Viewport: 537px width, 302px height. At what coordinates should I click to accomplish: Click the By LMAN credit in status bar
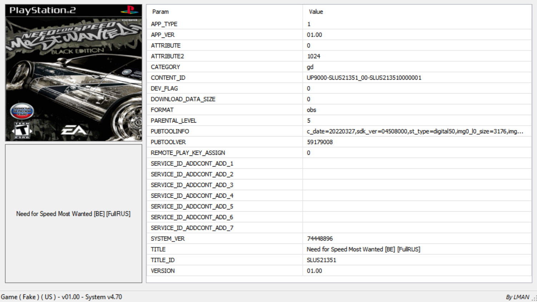point(517,297)
